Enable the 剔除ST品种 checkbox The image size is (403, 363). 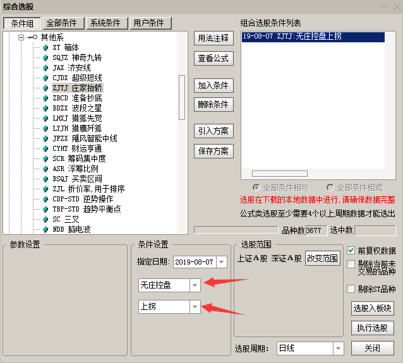pos(351,289)
